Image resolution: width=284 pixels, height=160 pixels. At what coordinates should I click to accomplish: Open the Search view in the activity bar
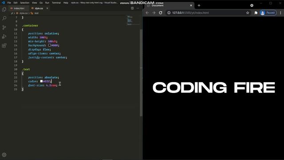(4, 18)
